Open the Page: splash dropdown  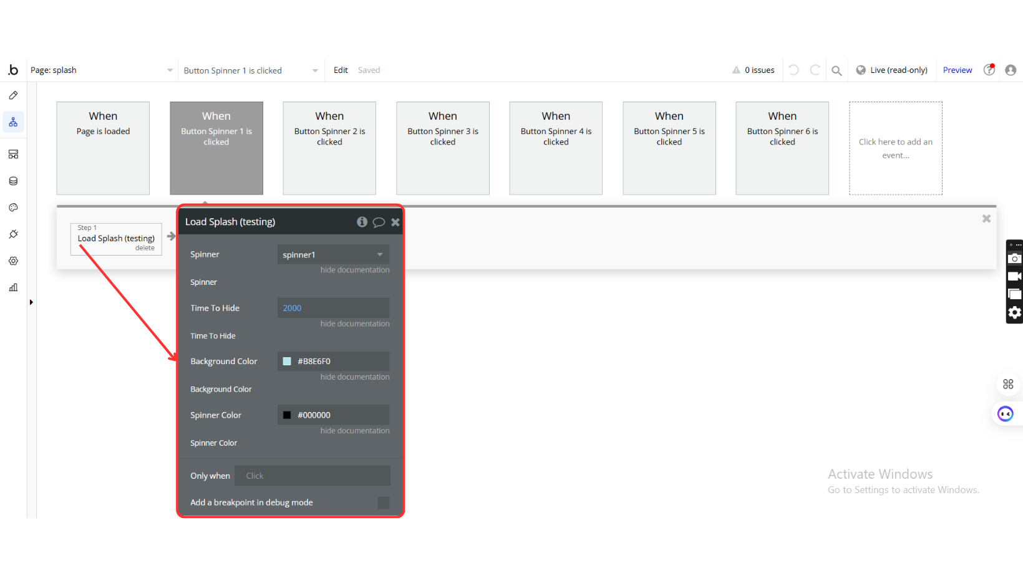click(102, 70)
